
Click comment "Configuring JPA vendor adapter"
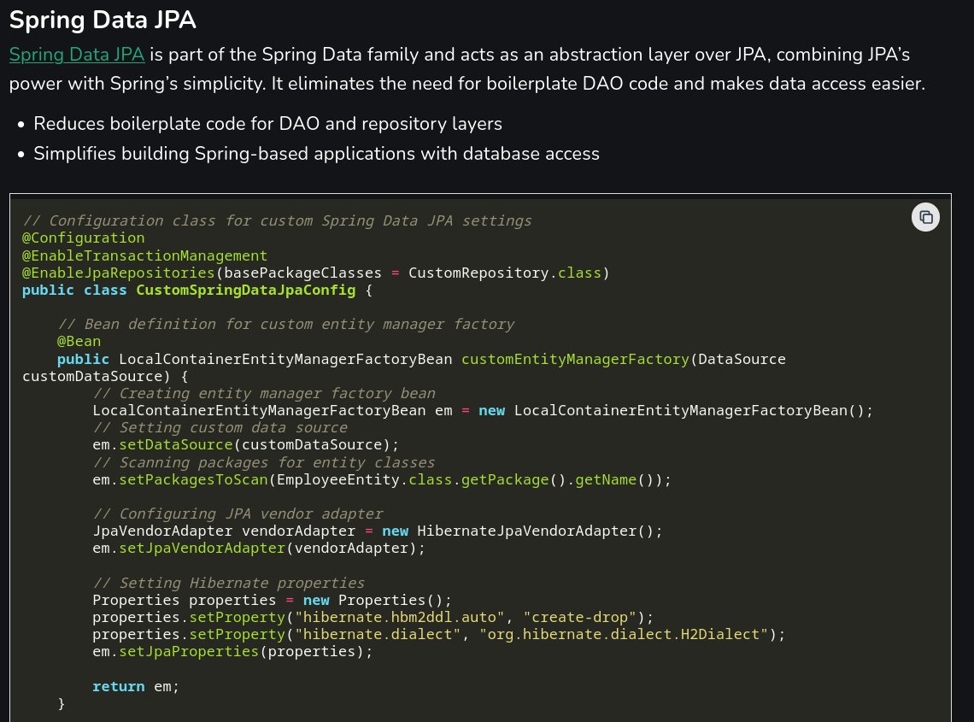tap(238, 514)
